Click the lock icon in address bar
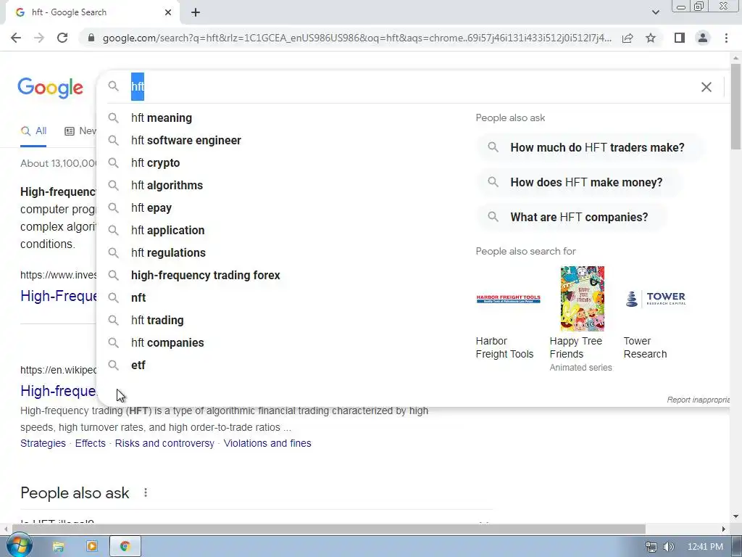The width and height of the screenshot is (742, 557). [91, 38]
